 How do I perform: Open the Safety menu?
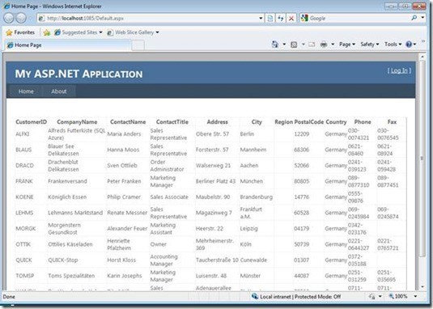(x=370, y=44)
